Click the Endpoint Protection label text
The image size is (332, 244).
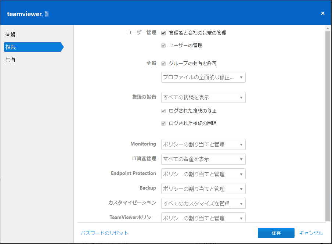(x=133, y=173)
